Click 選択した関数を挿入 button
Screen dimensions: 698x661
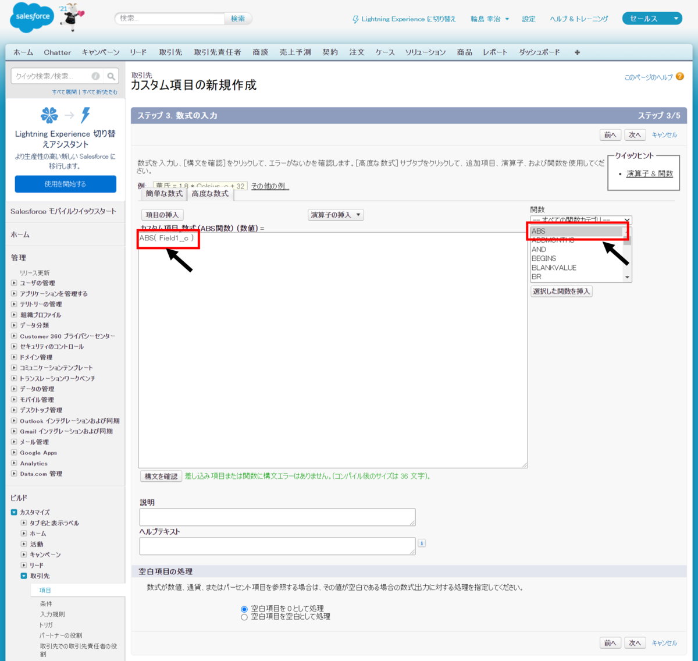click(x=561, y=292)
